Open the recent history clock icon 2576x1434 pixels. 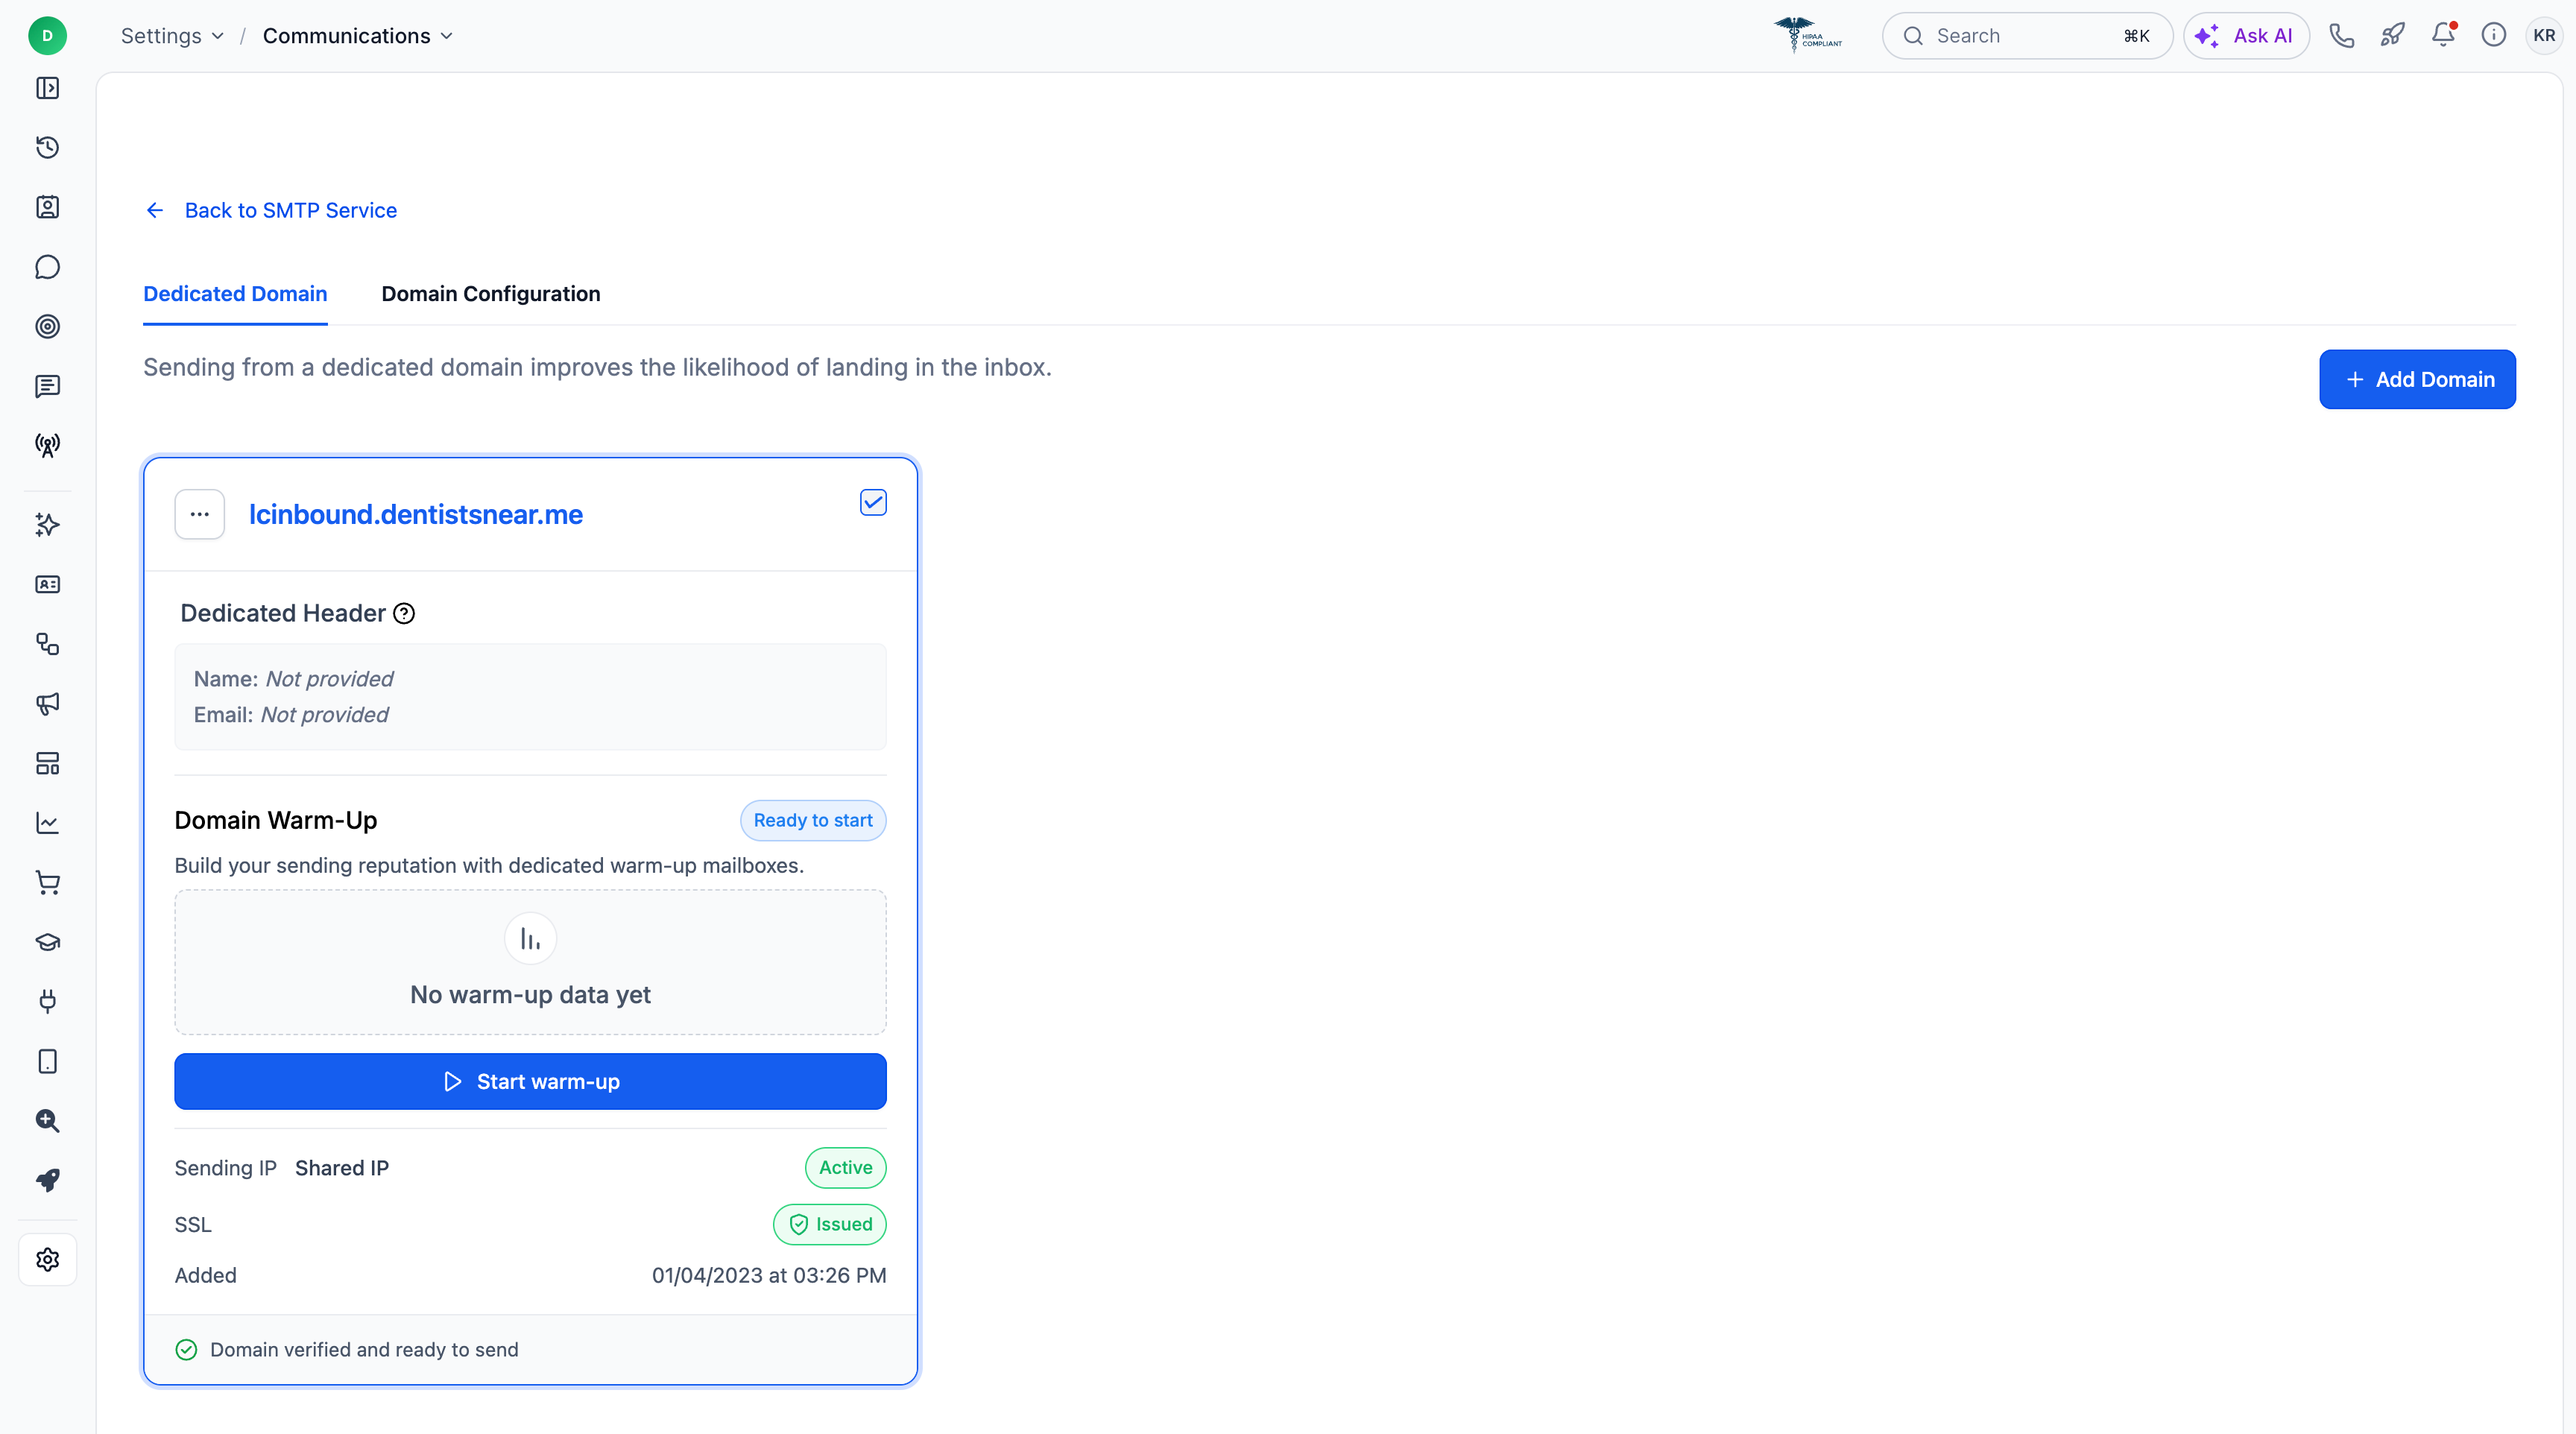(47, 148)
